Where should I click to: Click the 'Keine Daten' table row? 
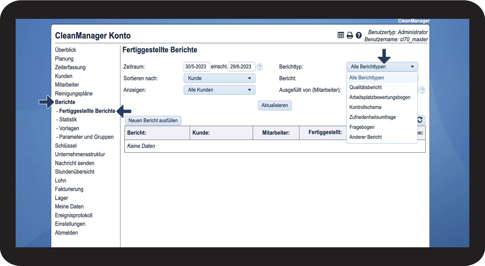coord(275,146)
